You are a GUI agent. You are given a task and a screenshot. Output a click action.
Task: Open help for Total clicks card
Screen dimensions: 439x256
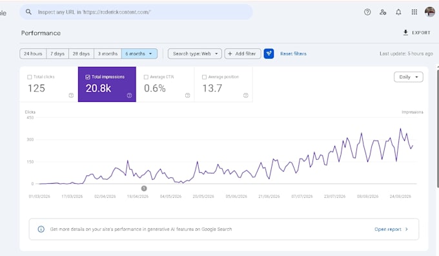click(71, 95)
